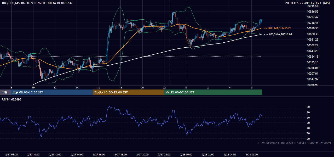Click the 10325.10 price axis label
The image size is (334, 157).
(312, 62)
